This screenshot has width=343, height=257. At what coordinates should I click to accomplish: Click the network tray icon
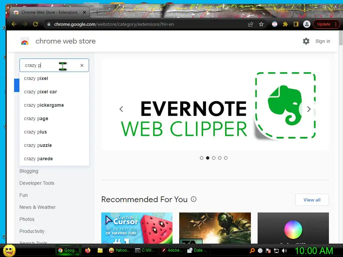click(276, 251)
